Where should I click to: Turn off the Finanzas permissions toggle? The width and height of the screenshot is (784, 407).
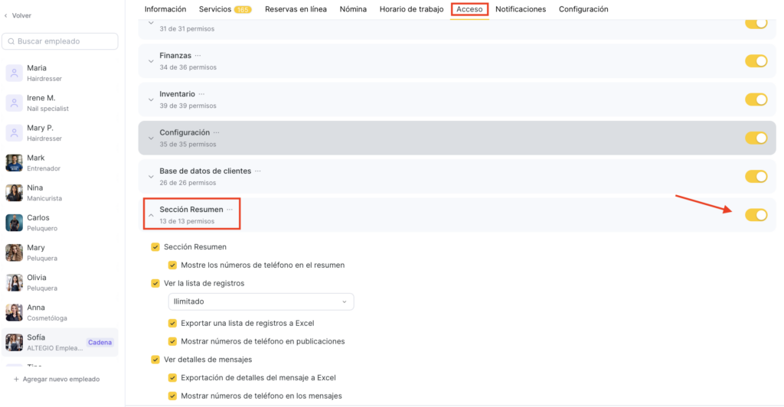click(756, 61)
